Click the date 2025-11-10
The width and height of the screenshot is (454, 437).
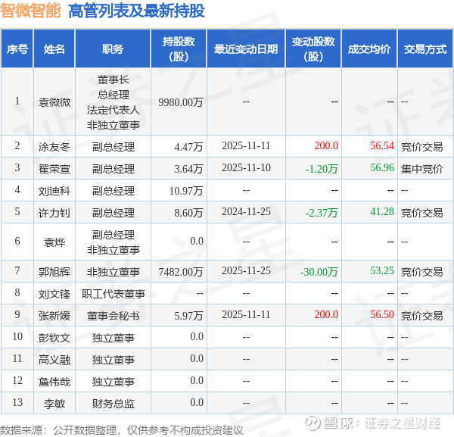tap(246, 167)
